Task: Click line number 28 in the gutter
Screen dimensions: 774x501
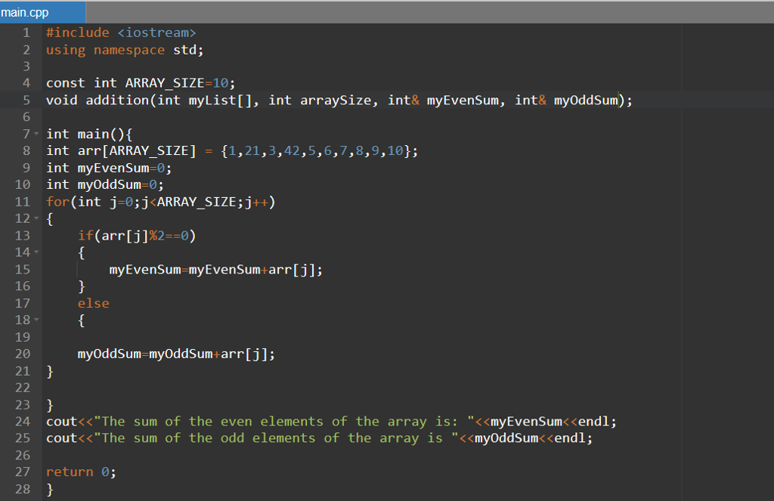Action: point(23,489)
